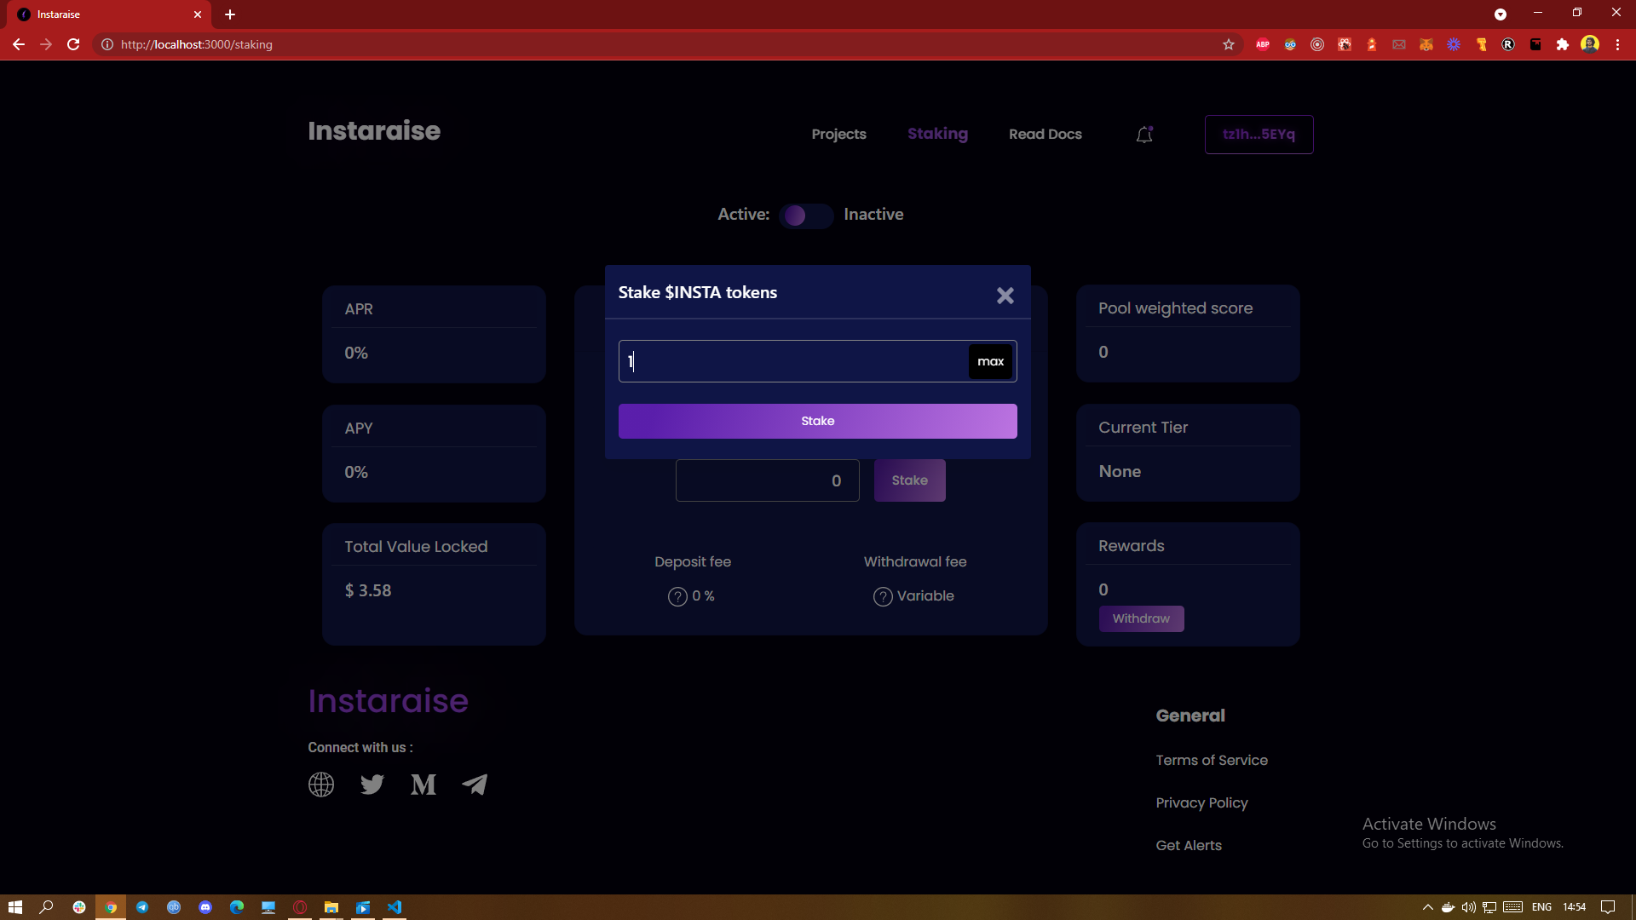Open the Medium icon link

(423, 785)
